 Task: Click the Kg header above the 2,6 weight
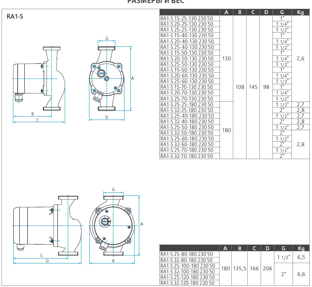point(301,12)
